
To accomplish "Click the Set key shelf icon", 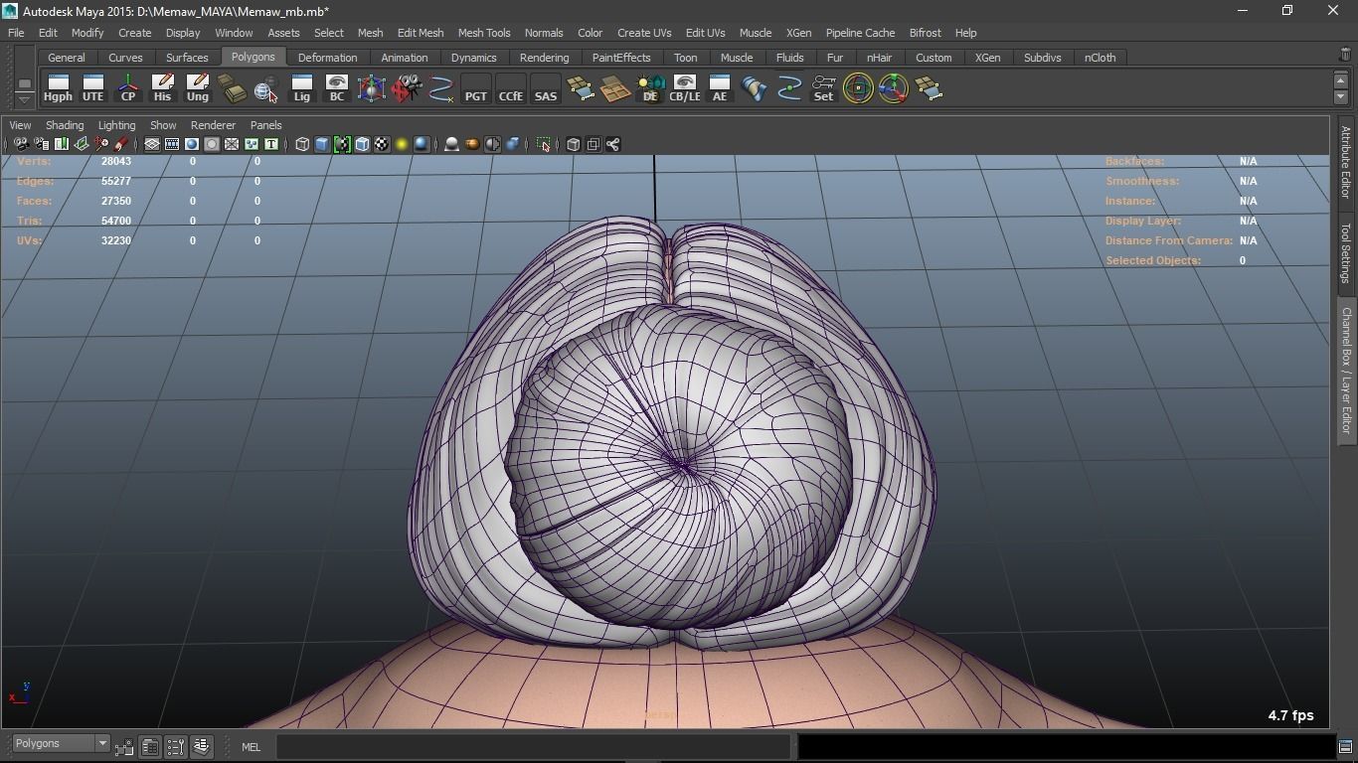I will pos(824,88).
